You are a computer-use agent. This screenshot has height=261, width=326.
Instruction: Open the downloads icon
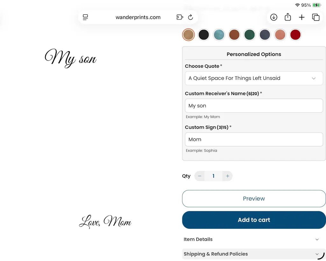(x=274, y=18)
